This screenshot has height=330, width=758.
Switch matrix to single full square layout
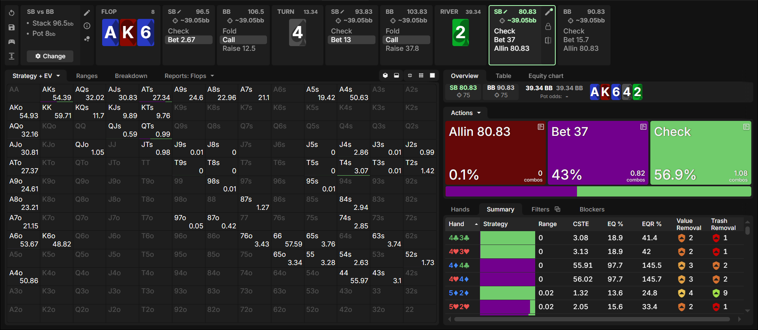[432, 76]
